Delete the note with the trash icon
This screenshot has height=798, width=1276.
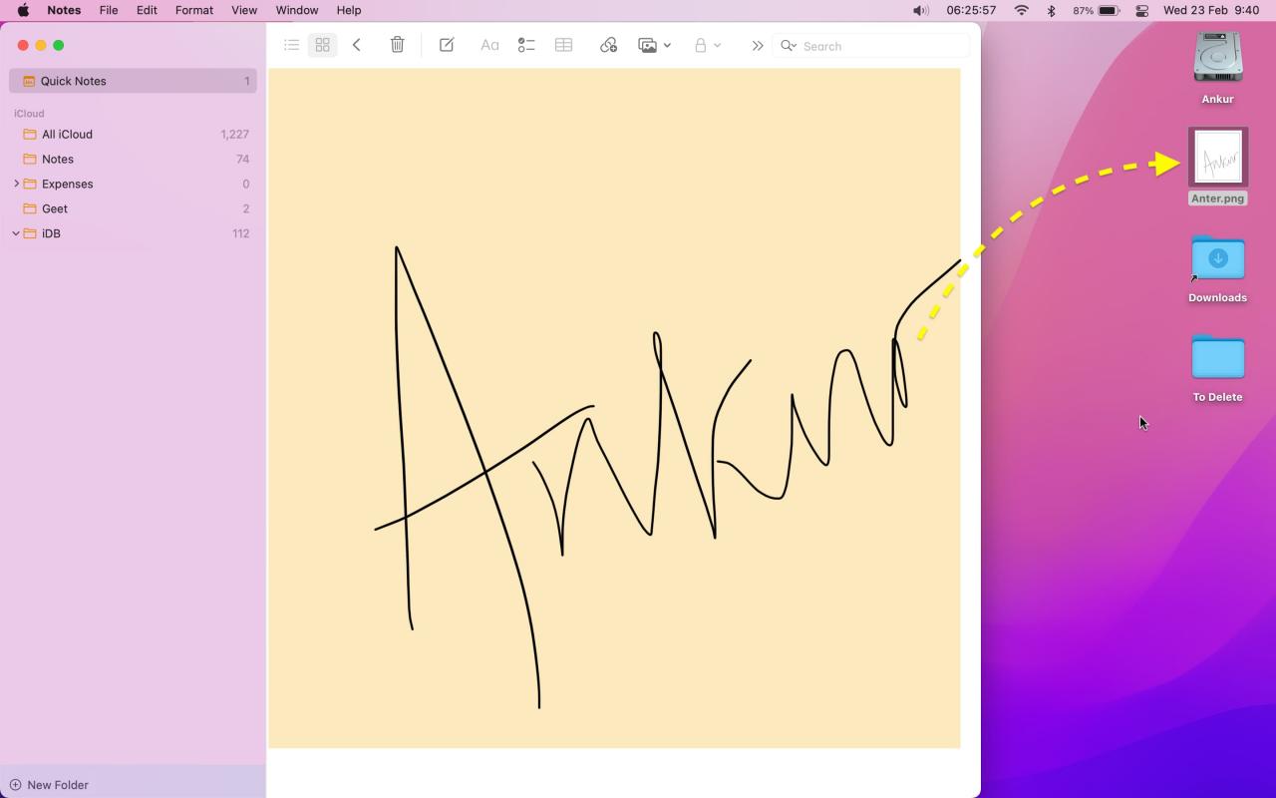click(398, 45)
